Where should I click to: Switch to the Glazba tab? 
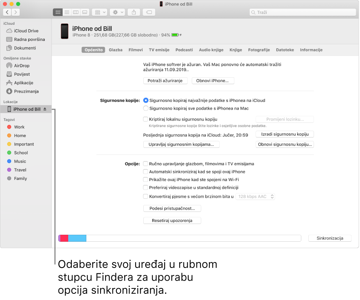(116, 50)
